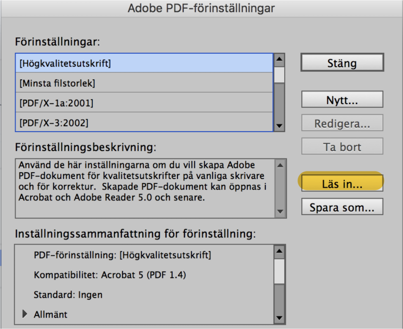Click the summary list scrollbar thumb
This screenshot has height=329, width=403.
pyautogui.click(x=279, y=271)
